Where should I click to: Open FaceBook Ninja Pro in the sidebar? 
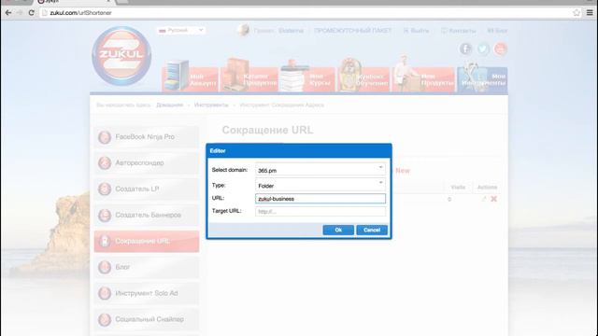(x=147, y=137)
